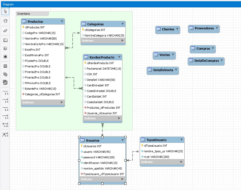Collapse the Productos table with its arrow

62,22
